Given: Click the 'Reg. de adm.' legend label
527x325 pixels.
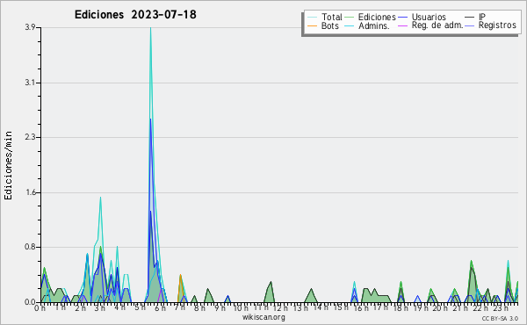Looking at the screenshot, I should tap(437, 25).
